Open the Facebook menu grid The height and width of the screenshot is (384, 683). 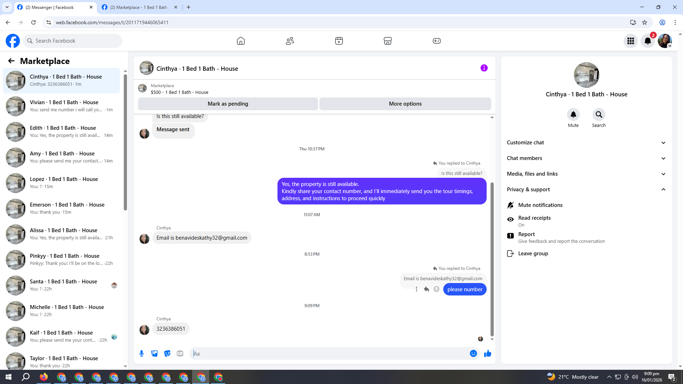coord(630,41)
